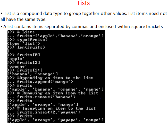This screenshot has height=124, width=168.
Task: Click the fruits.insert(2,'papaya') line
Action: tap(44, 112)
